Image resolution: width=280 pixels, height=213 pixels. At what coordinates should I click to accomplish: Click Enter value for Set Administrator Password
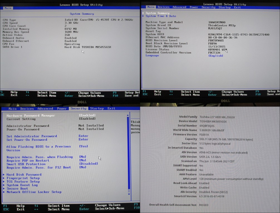point(83,136)
